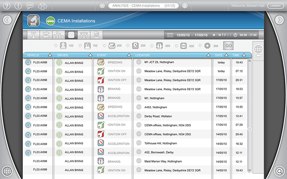The image size is (287, 179).
Task: Click driver icon in the 07:12 today row
Action: [x=59, y=71]
